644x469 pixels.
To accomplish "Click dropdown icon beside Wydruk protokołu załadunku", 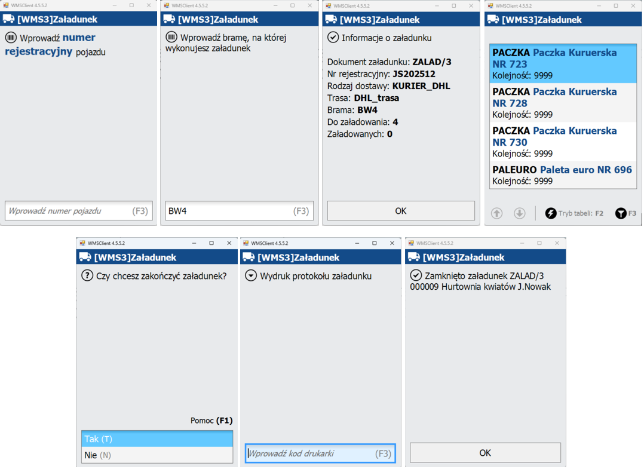I will 251,275.
